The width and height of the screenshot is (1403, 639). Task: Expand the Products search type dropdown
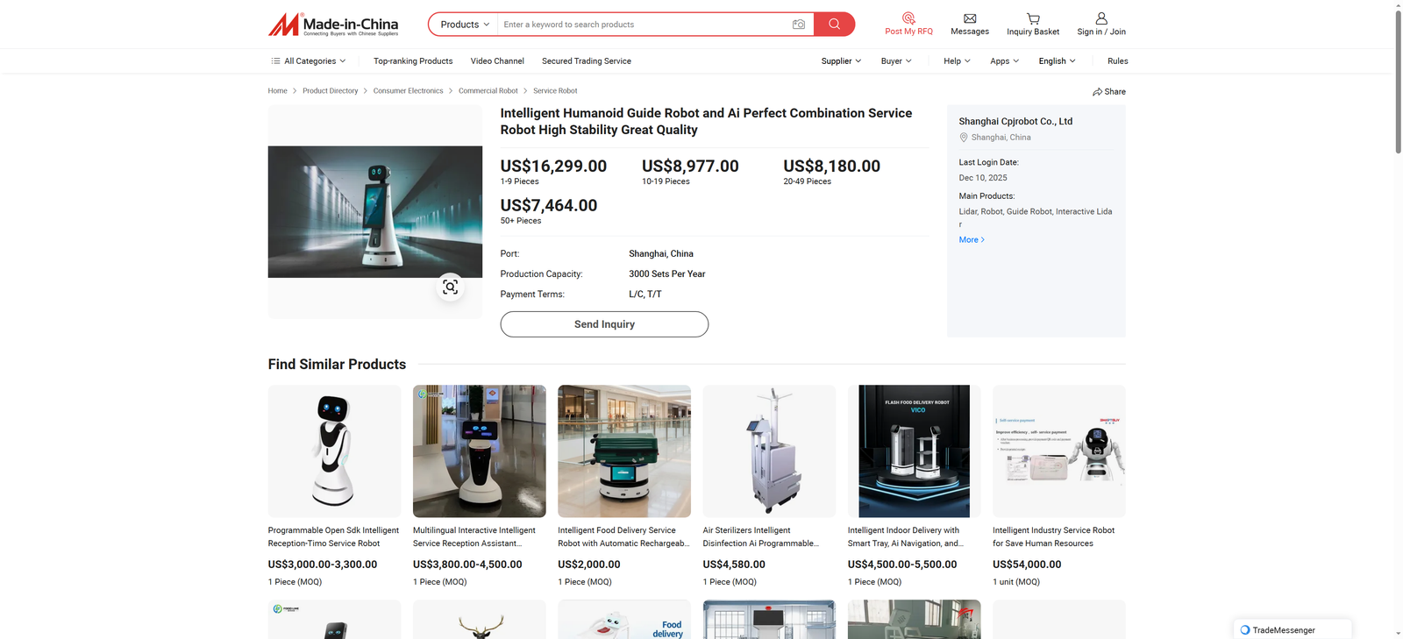[x=465, y=25]
